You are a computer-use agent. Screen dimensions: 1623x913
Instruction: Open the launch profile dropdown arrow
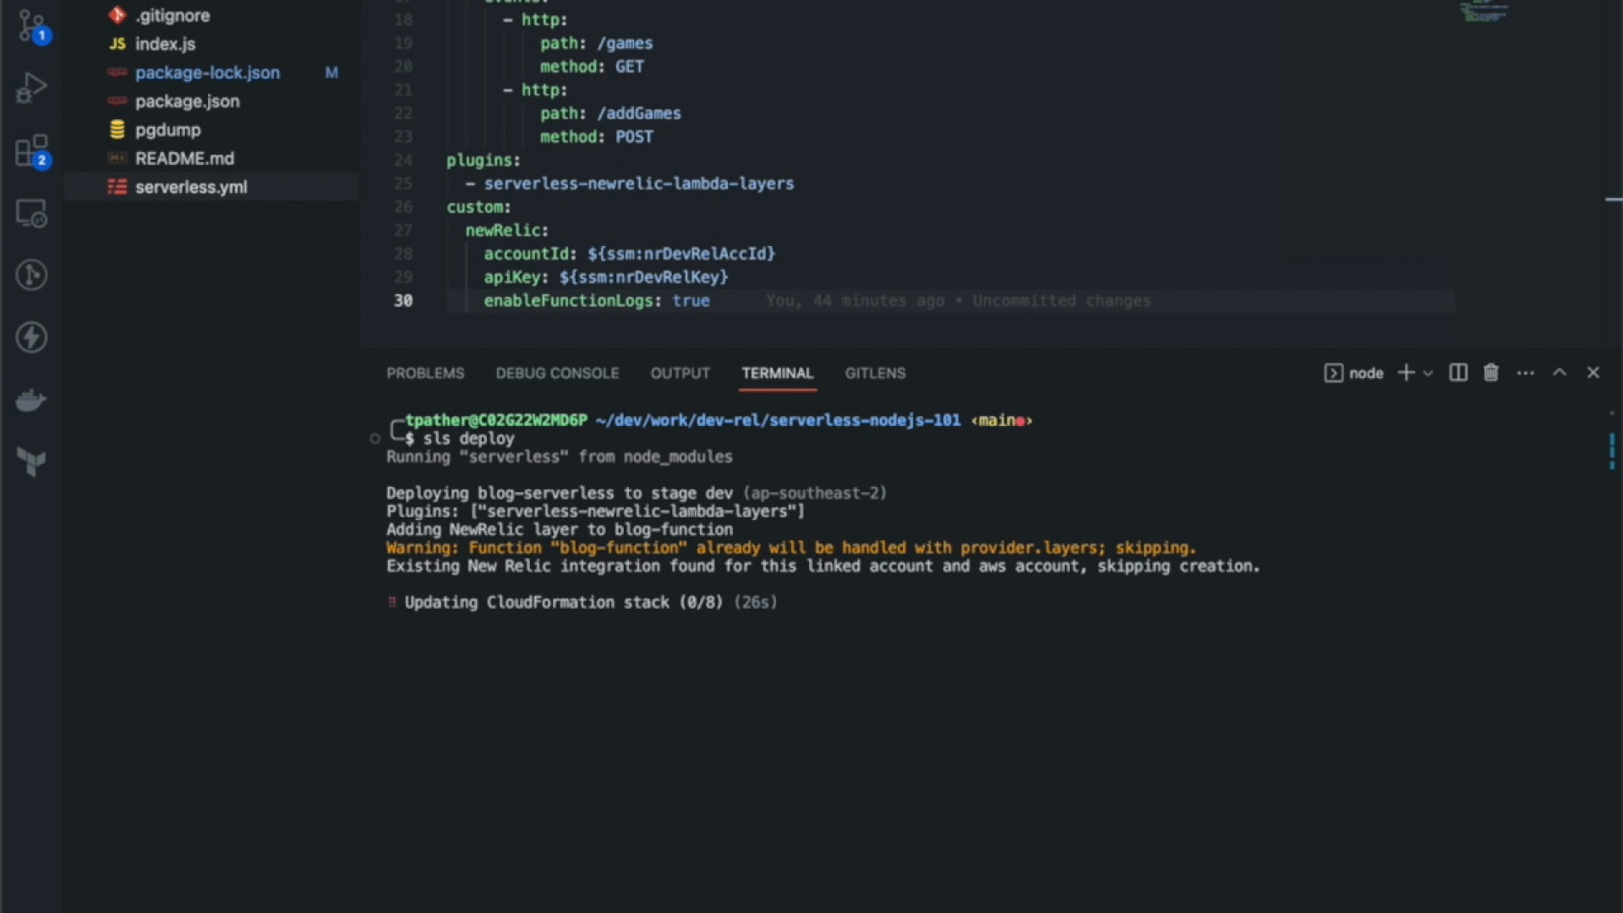[x=1429, y=373]
